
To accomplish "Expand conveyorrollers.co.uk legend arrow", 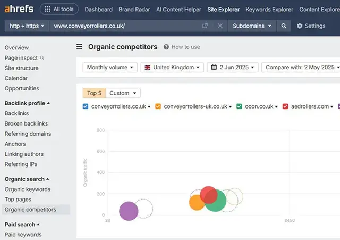I will 149,107.
